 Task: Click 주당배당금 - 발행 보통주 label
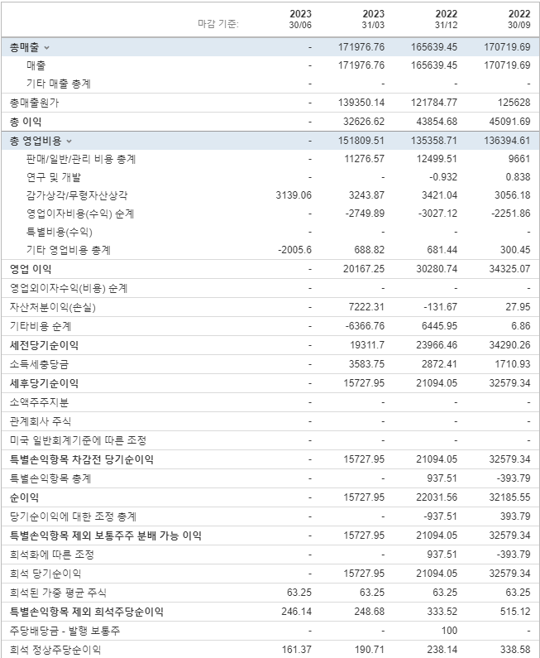pyautogui.click(x=65, y=632)
